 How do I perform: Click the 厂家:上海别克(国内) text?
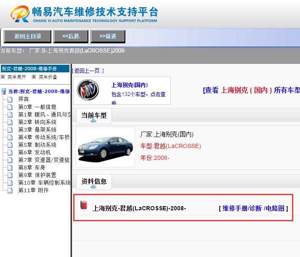pos(167,135)
